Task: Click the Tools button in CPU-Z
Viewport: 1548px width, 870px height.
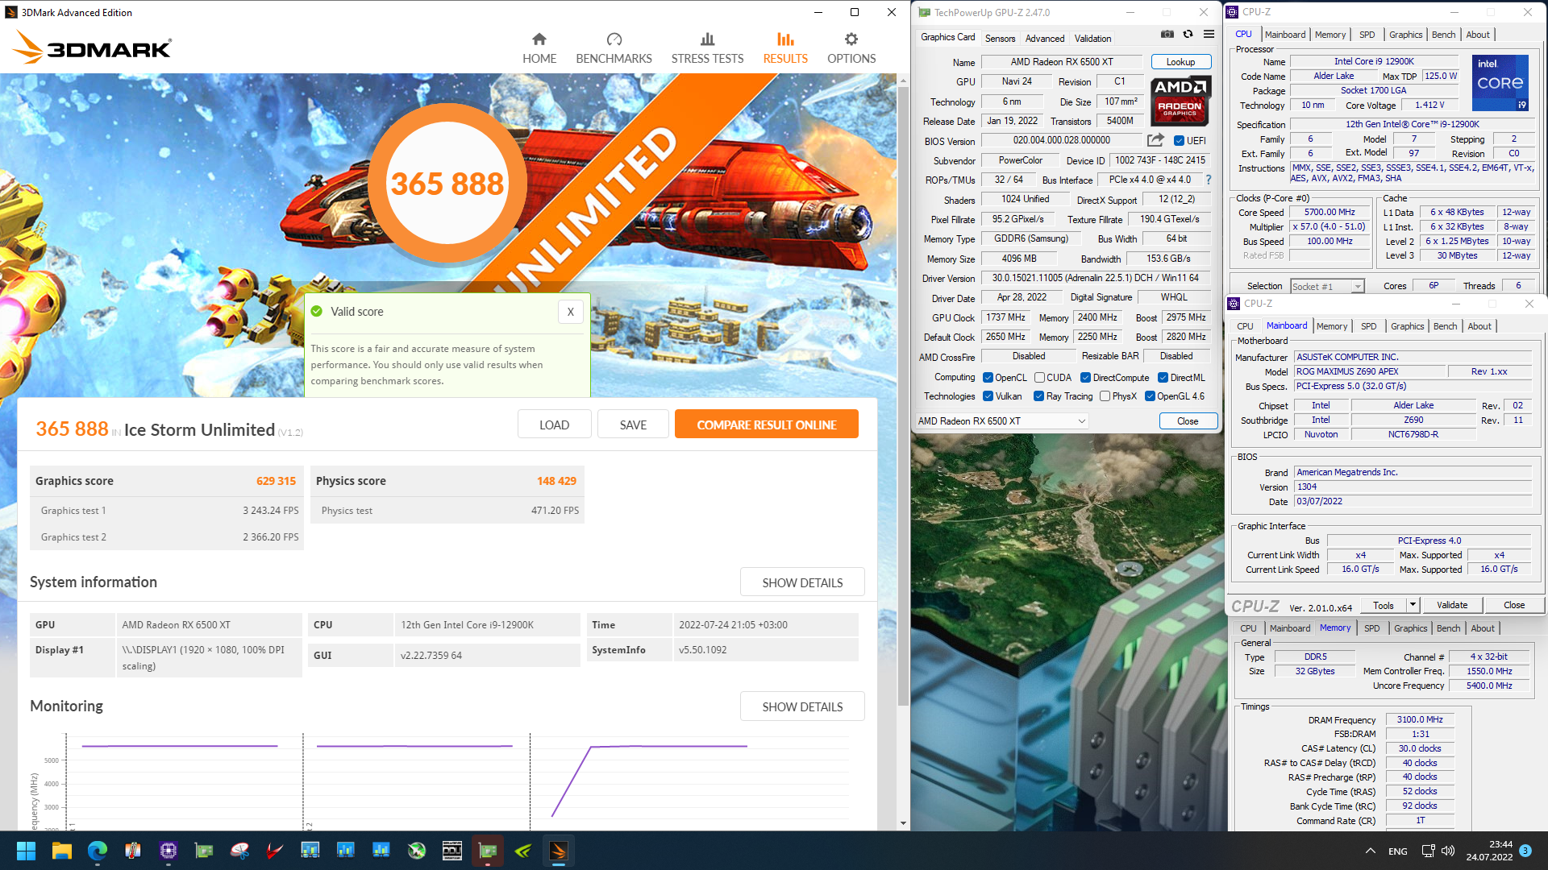Action: point(1384,605)
